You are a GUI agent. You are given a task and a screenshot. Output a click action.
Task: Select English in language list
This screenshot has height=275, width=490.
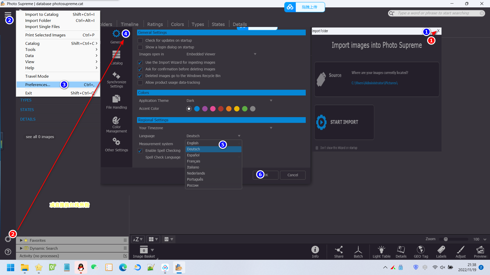tap(213, 143)
